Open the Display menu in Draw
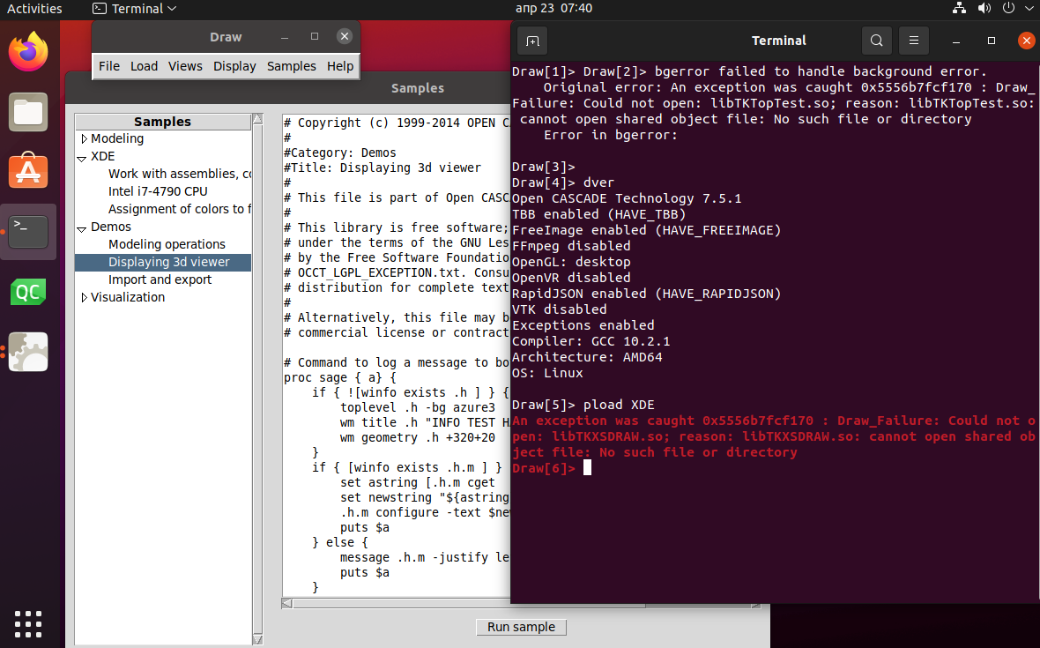This screenshot has width=1040, height=648. click(234, 66)
